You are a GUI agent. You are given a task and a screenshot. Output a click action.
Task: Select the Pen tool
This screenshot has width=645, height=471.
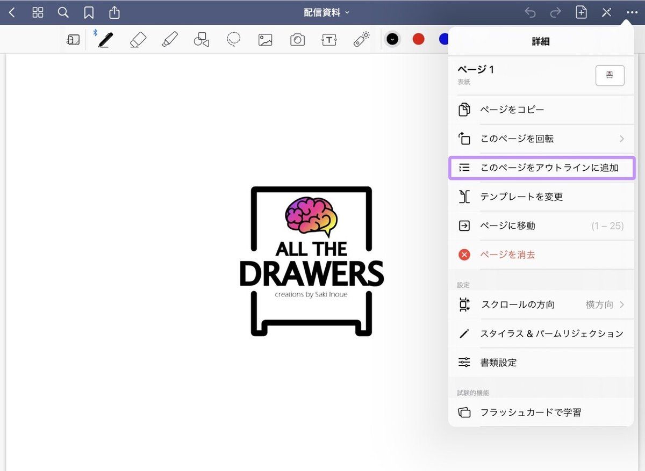105,39
